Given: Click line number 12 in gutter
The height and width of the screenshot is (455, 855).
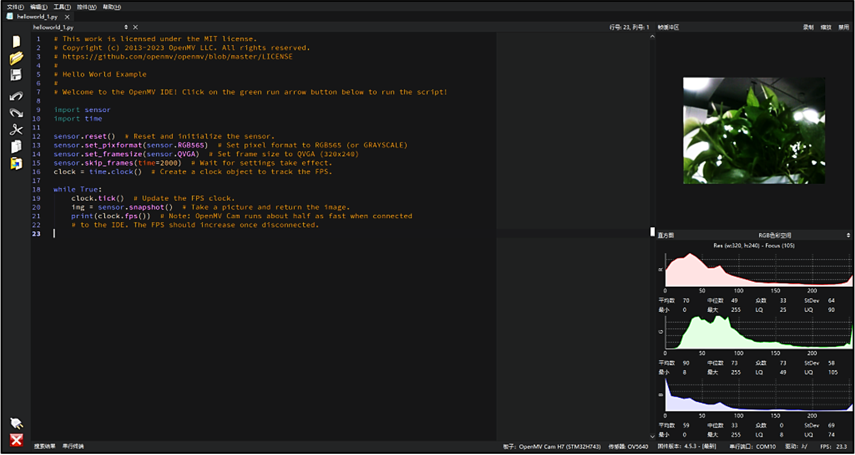Looking at the screenshot, I should click(36, 136).
